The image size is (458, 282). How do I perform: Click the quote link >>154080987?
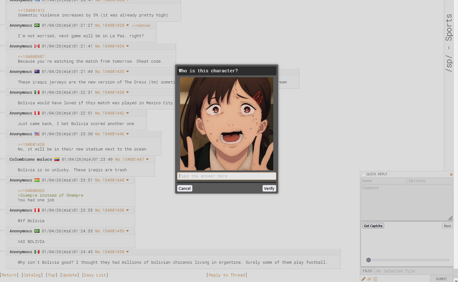pyautogui.click(x=31, y=57)
